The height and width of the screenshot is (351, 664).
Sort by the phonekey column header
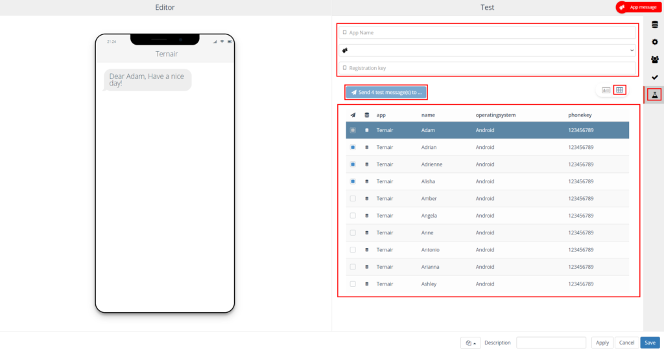coord(580,115)
